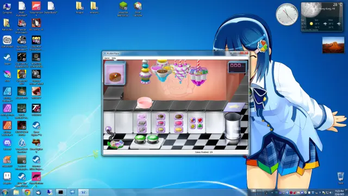Launch the Lollipop Chainsaw shortcut

tap(36, 43)
